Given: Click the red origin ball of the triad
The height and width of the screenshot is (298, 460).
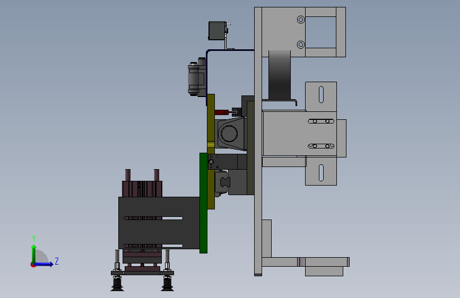Looking at the screenshot, I should (x=33, y=265).
